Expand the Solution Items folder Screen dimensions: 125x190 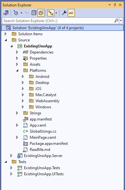coord(5,34)
